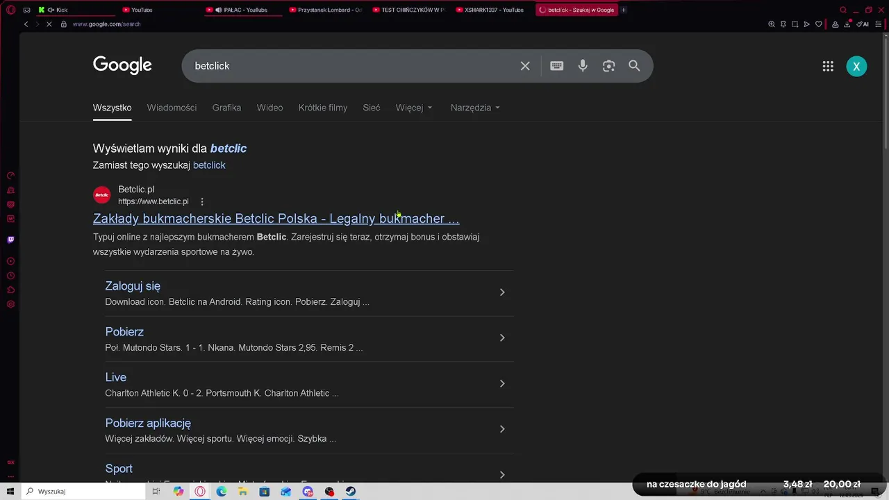Open the Opera GX menu logo
Viewport: 889px width, 500px height.
point(10,10)
